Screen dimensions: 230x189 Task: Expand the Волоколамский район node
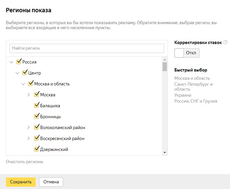pos(29,127)
